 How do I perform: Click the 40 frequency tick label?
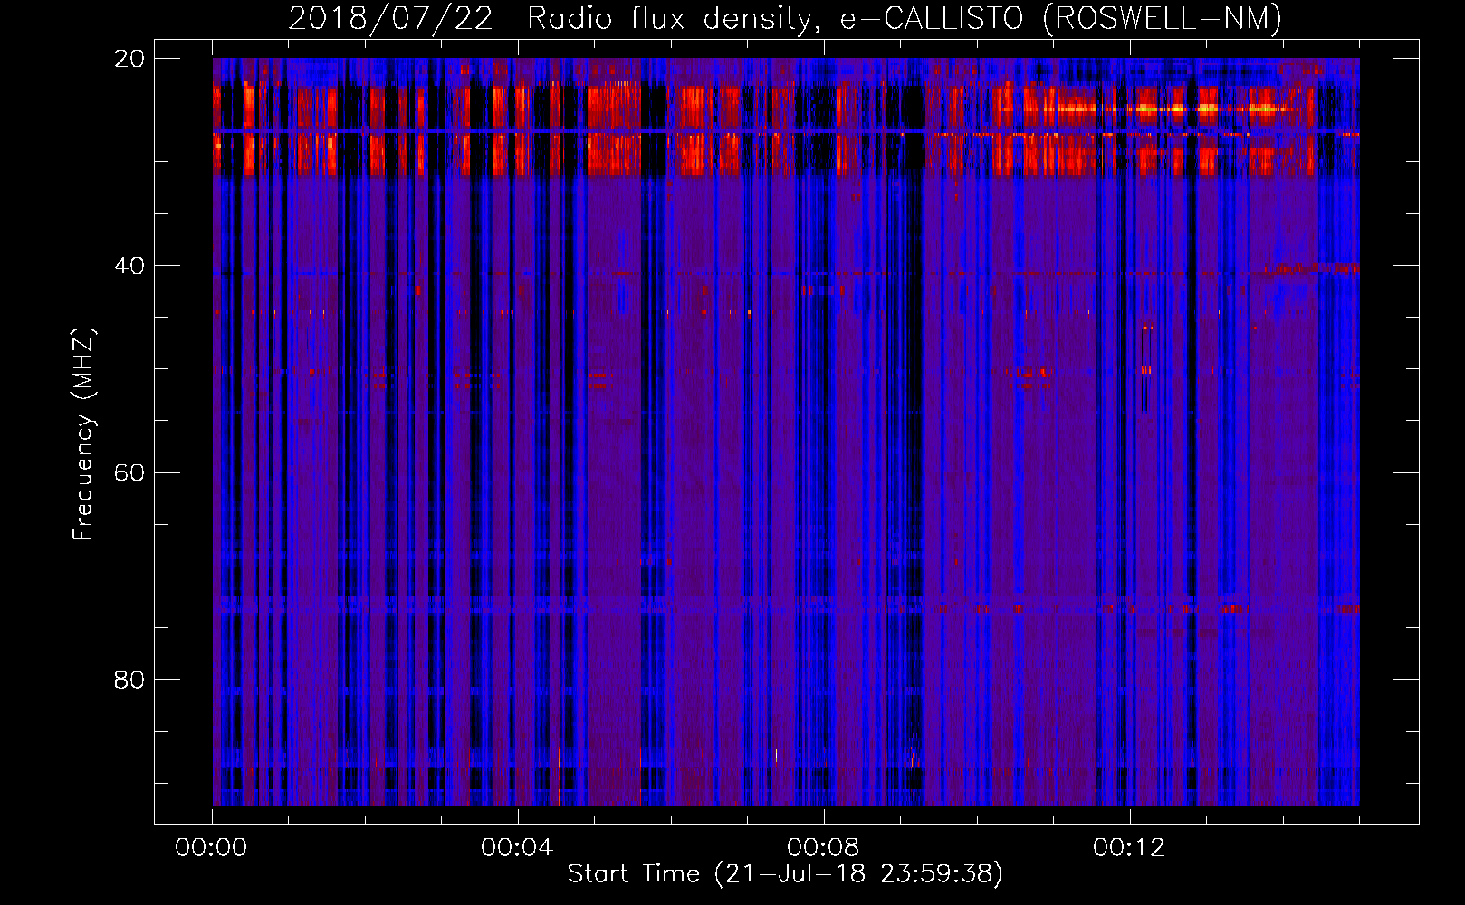129,266
